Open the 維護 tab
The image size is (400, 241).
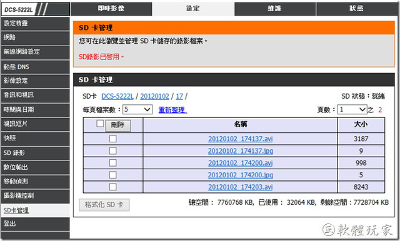click(275, 9)
